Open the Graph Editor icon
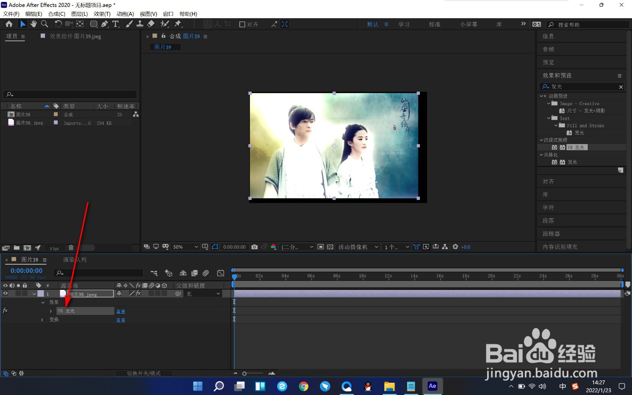 pos(220,273)
